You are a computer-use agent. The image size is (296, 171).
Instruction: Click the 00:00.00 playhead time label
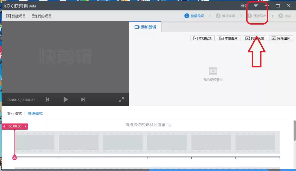coord(15,126)
